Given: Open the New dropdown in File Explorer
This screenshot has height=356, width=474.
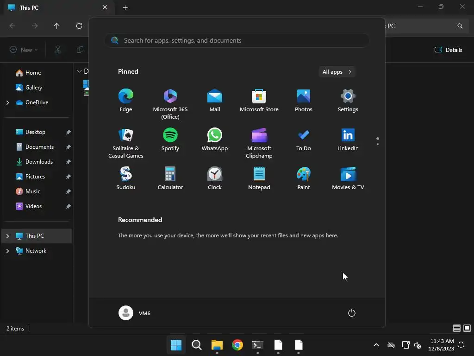Looking at the screenshot, I should pos(24,50).
